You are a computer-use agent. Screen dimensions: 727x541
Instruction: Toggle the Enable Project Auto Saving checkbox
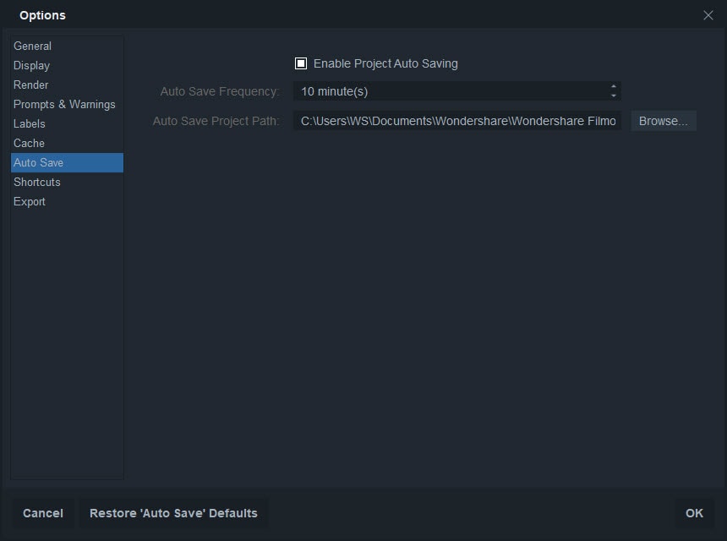pyautogui.click(x=301, y=63)
